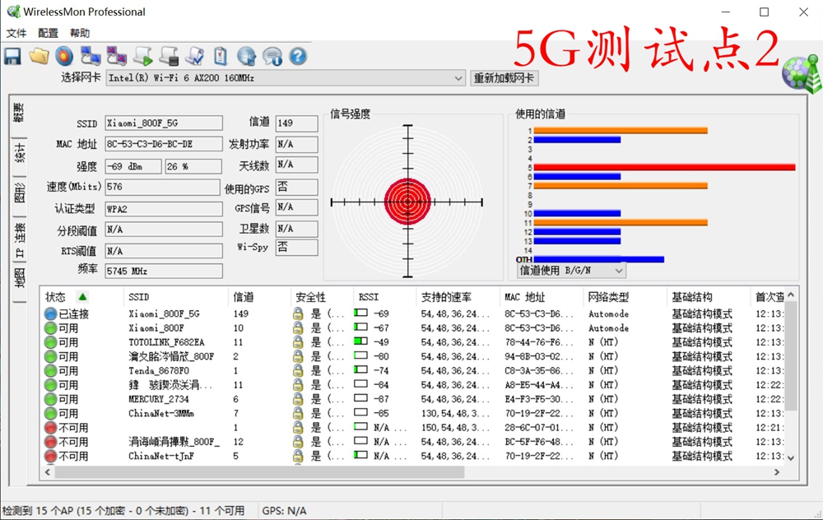Select the save configuration disk icon
The image size is (823, 520).
coord(14,56)
